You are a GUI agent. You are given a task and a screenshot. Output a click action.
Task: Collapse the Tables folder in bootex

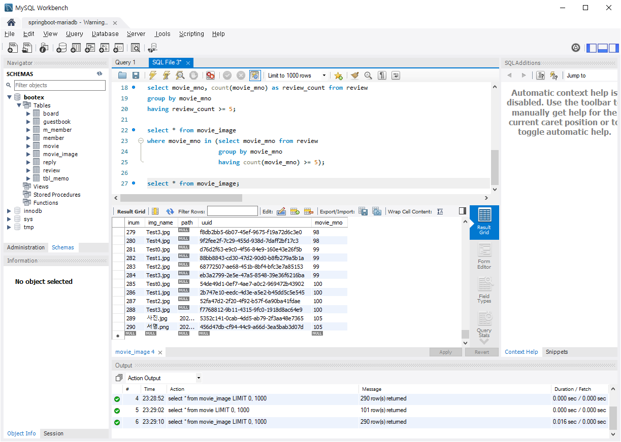[19, 105]
